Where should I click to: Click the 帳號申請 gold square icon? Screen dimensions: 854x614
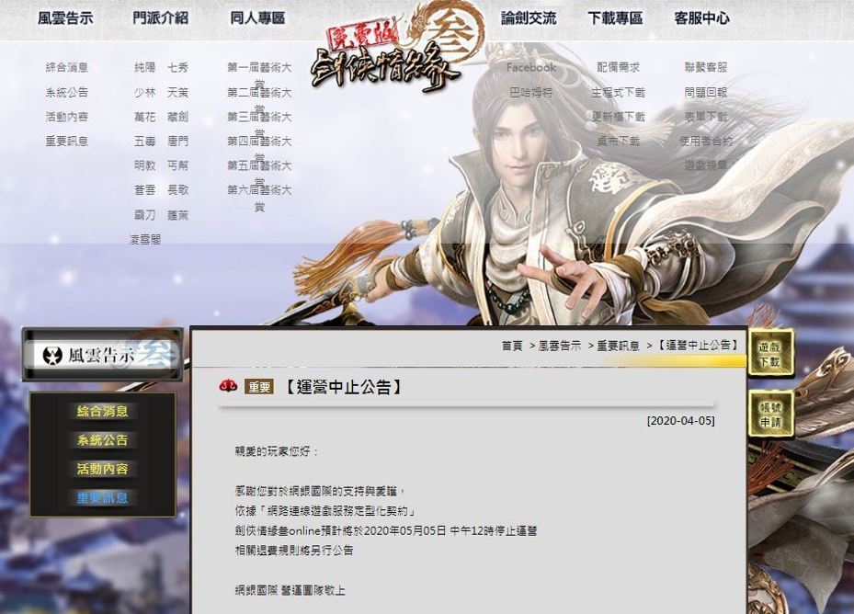(x=770, y=415)
